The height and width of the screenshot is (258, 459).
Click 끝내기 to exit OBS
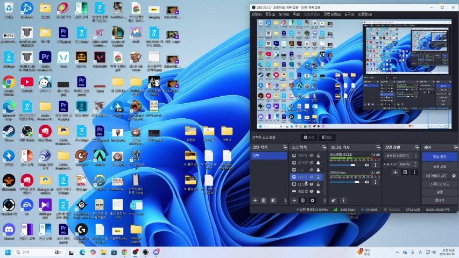point(440,200)
